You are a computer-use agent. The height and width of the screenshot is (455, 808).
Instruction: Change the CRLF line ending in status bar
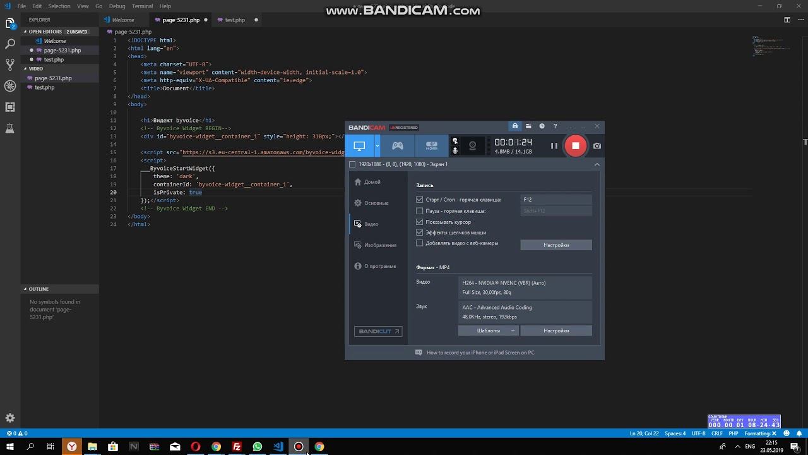(717, 434)
